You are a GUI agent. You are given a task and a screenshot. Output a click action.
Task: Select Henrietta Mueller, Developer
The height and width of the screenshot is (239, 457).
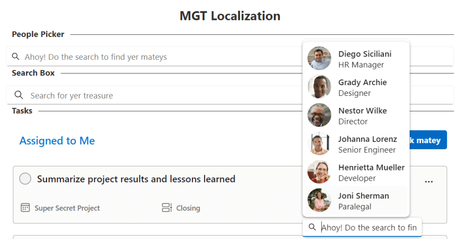click(x=371, y=173)
